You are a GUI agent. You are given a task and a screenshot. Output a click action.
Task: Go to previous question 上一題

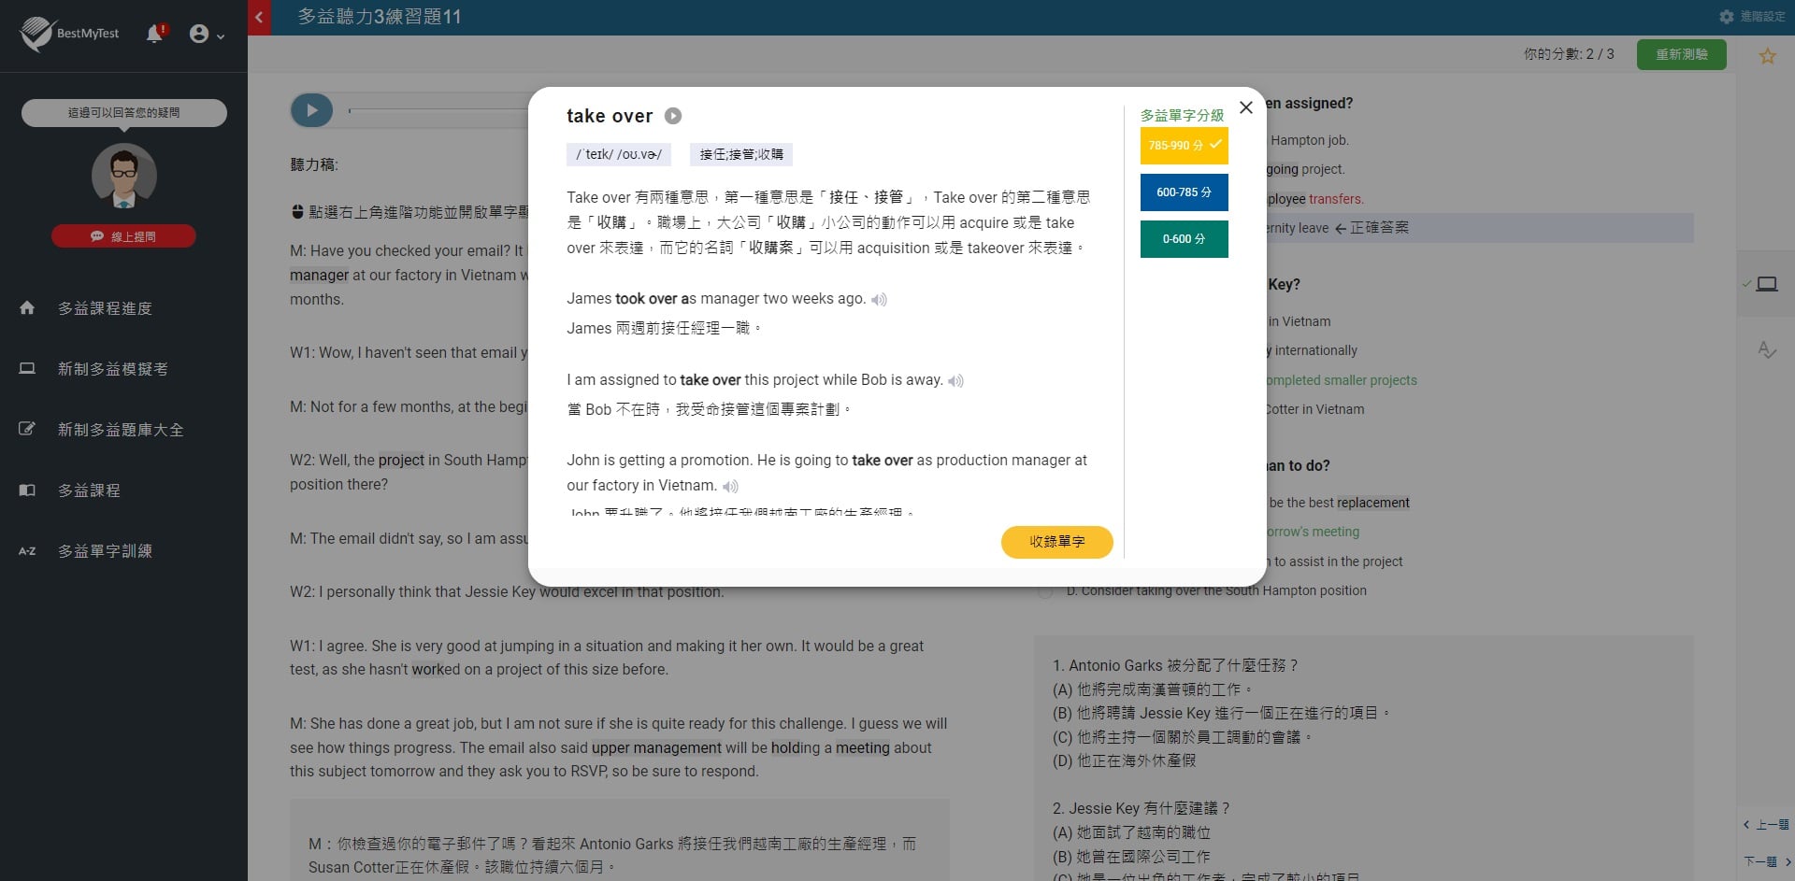click(x=1766, y=825)
